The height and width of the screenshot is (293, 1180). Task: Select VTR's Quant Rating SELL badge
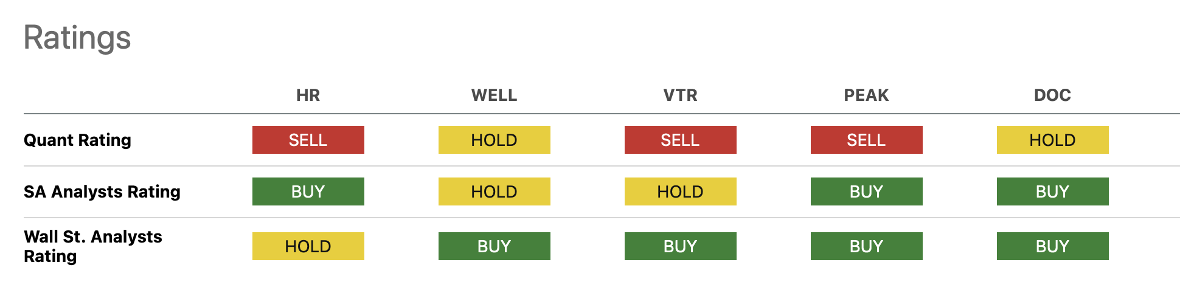click(680, 140)
